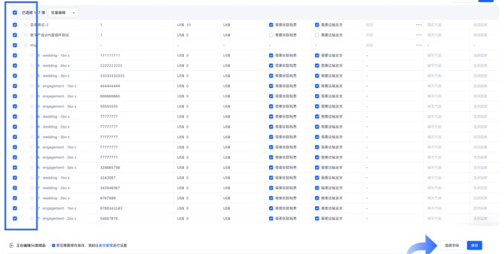Click the blue info icon in the bottom bar
Image resolution: width=504 pixels, height=254 pixels.
54,245
